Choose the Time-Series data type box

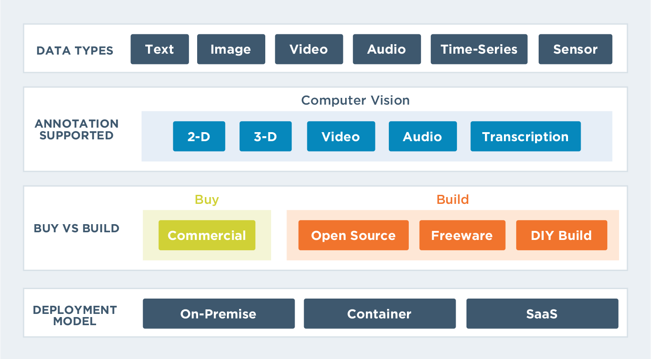pos(479,49)
